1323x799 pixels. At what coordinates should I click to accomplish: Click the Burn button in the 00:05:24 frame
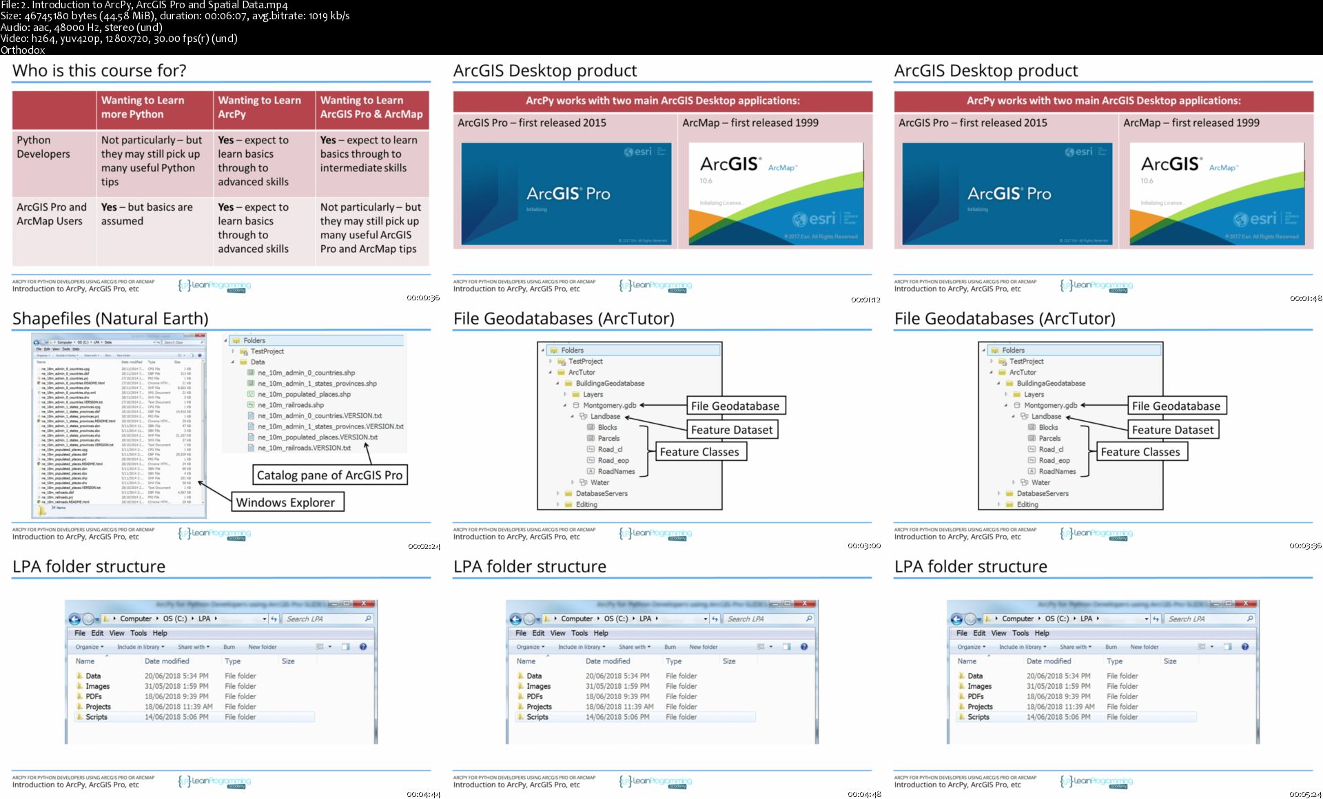1111,647
